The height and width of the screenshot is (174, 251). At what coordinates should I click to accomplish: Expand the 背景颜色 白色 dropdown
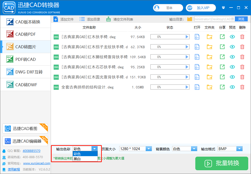pos(194,149)
